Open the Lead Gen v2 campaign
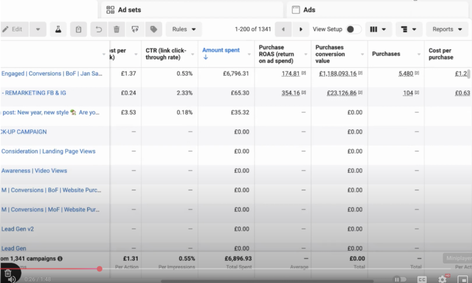This screenshot has width=472, height=283. pyautogui.click(x=18, y=229)
